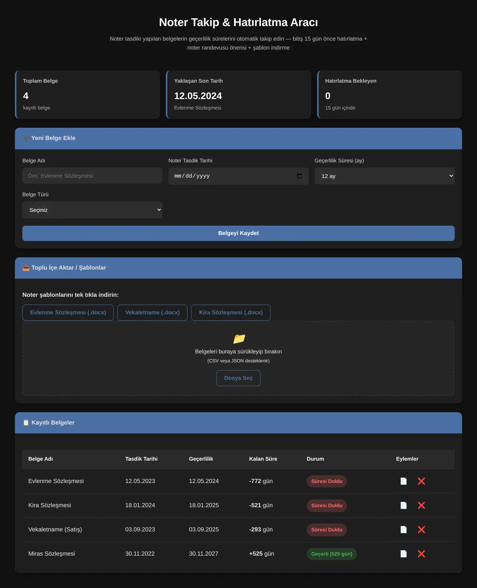
Task: Click the inbox icon beside Toplu İçe Aktar
Action: pyautogui.click(x=26, y=268)
